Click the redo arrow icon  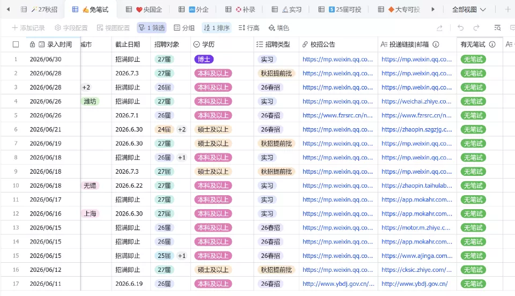coord(476,28)
